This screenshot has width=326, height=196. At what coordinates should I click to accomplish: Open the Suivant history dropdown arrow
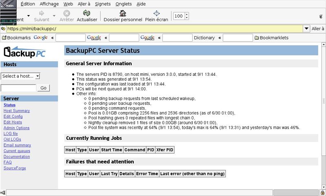(x=54, y=16)
